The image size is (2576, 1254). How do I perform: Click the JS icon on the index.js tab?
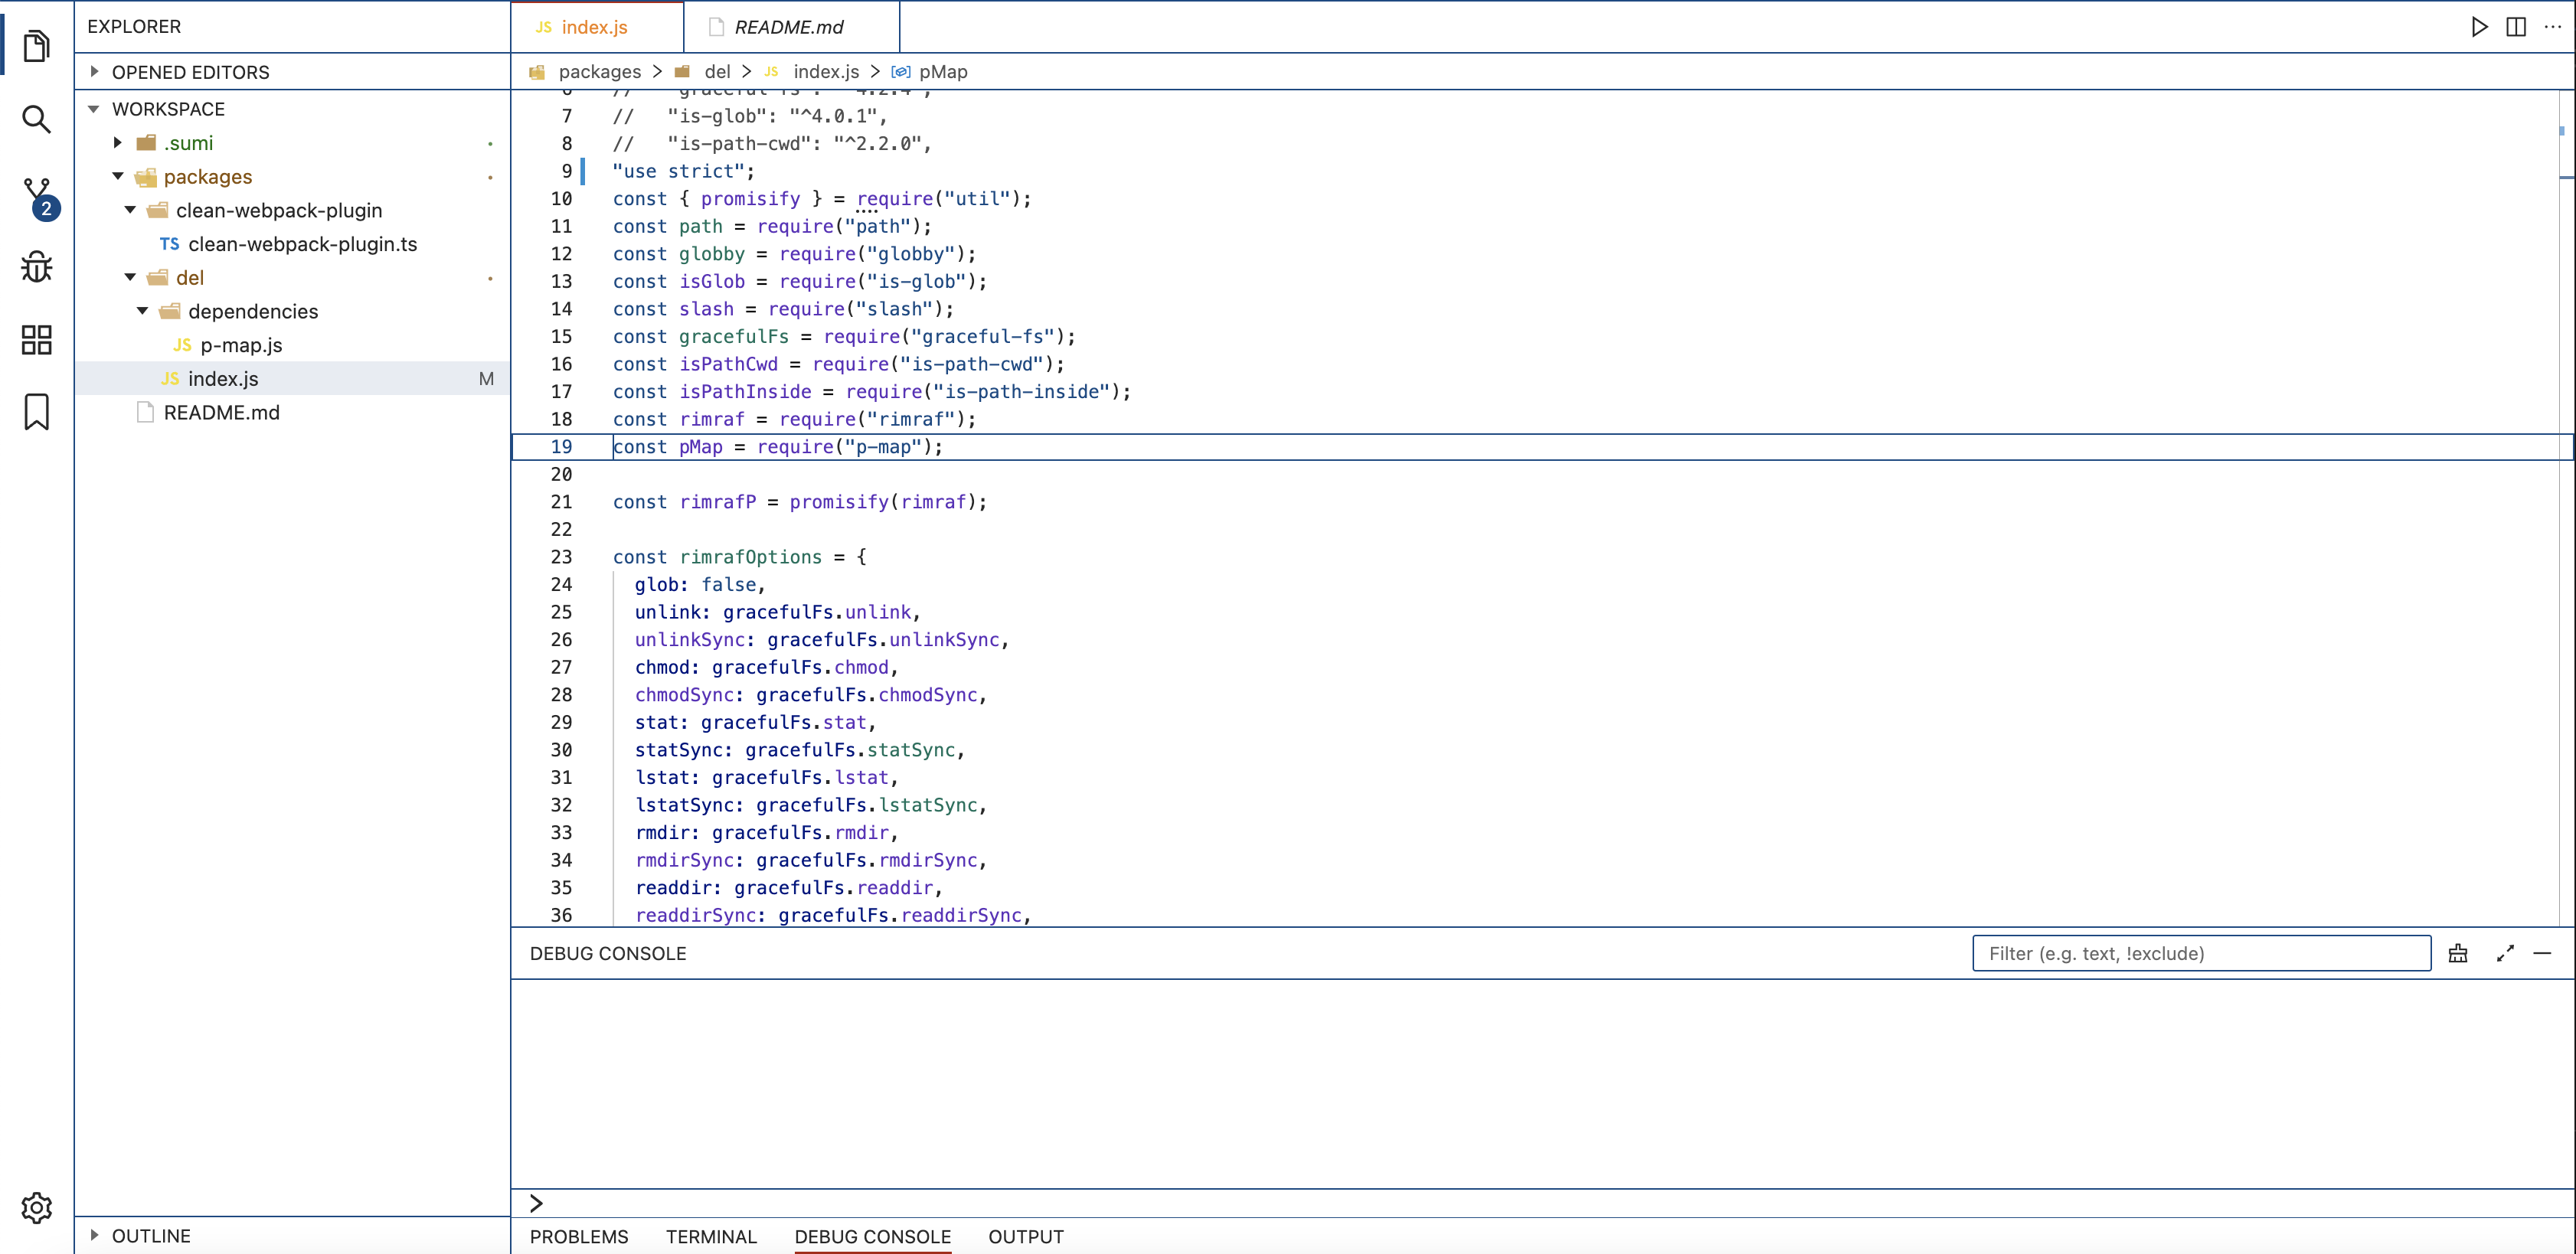[544, 27]
